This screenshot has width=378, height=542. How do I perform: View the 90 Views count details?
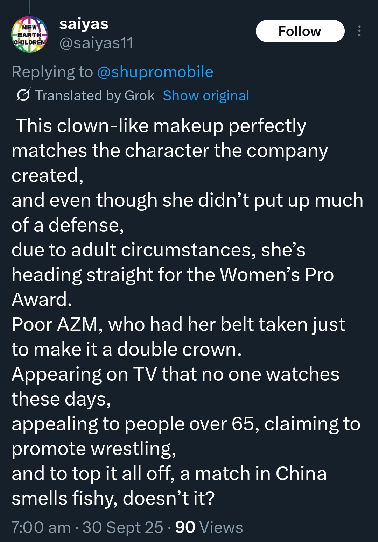coord(209,527)
